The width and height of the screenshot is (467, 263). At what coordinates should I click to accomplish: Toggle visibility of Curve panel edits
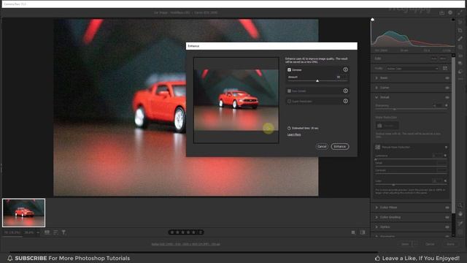447,88
